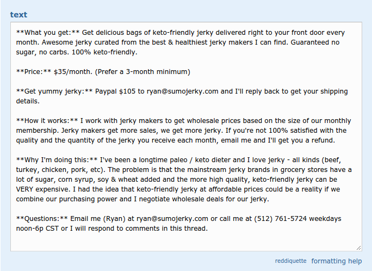Click the "Price:" heading text
Viewport: 372px width, 271px height.
tap(34, 72)
